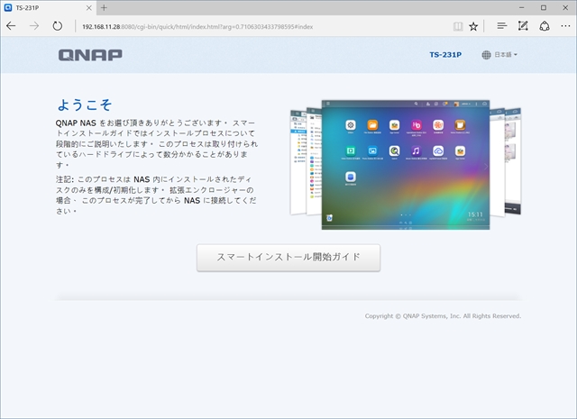This screenshot has height=419, width=577.
Task: Click the browser Forward arrow
Action: (x=34, y=26)
